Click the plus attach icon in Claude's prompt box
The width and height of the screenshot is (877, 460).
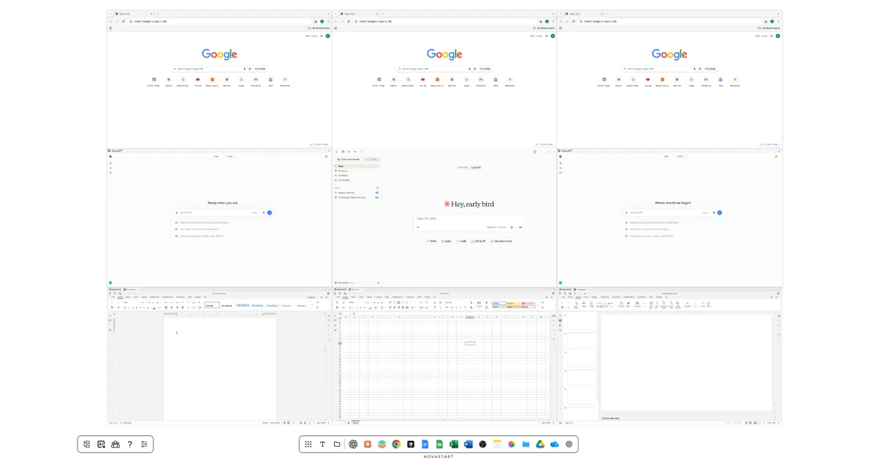[418, 227]
